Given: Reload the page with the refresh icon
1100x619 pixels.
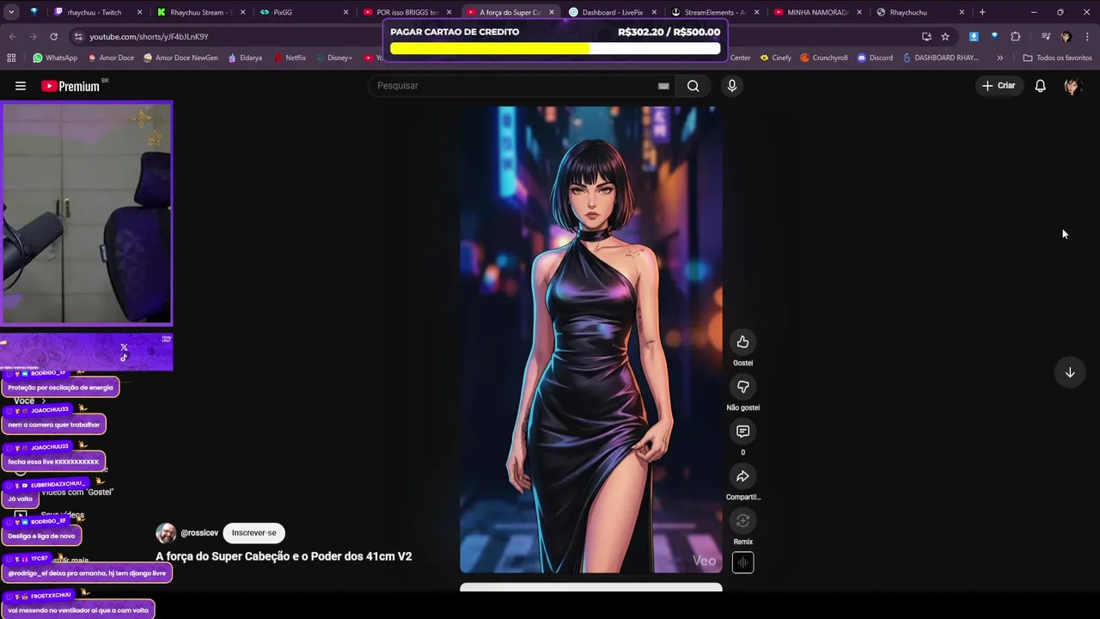Looking at the screenshot, I should pos(53,37).
